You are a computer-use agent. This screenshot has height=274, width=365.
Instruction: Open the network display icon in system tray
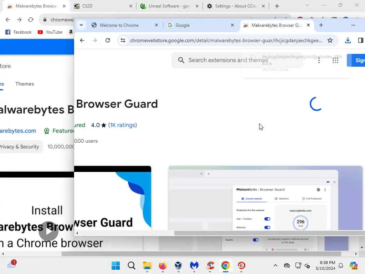tap(298, 265)
